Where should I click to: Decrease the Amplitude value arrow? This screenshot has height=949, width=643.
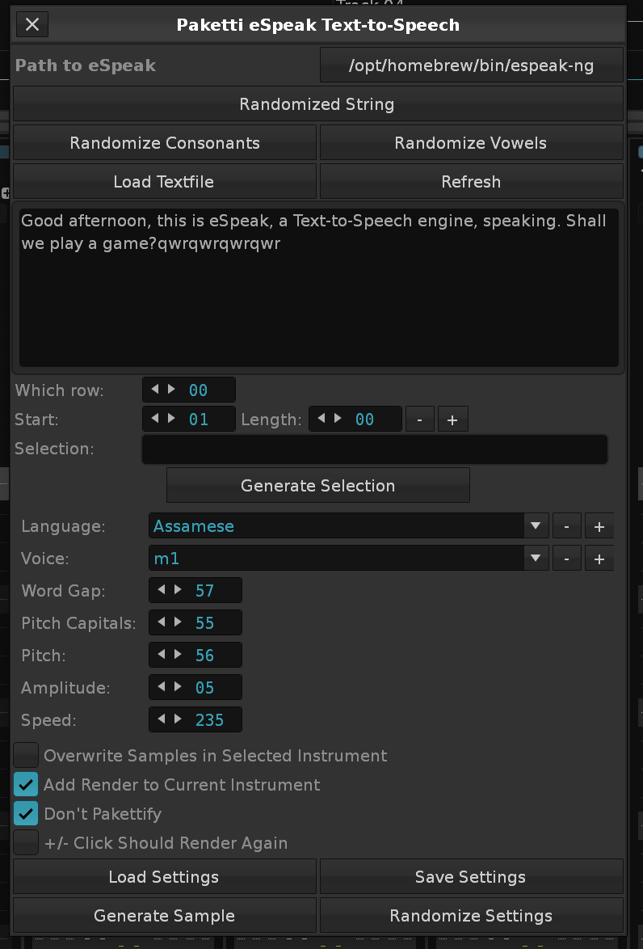tap(162, 687)
